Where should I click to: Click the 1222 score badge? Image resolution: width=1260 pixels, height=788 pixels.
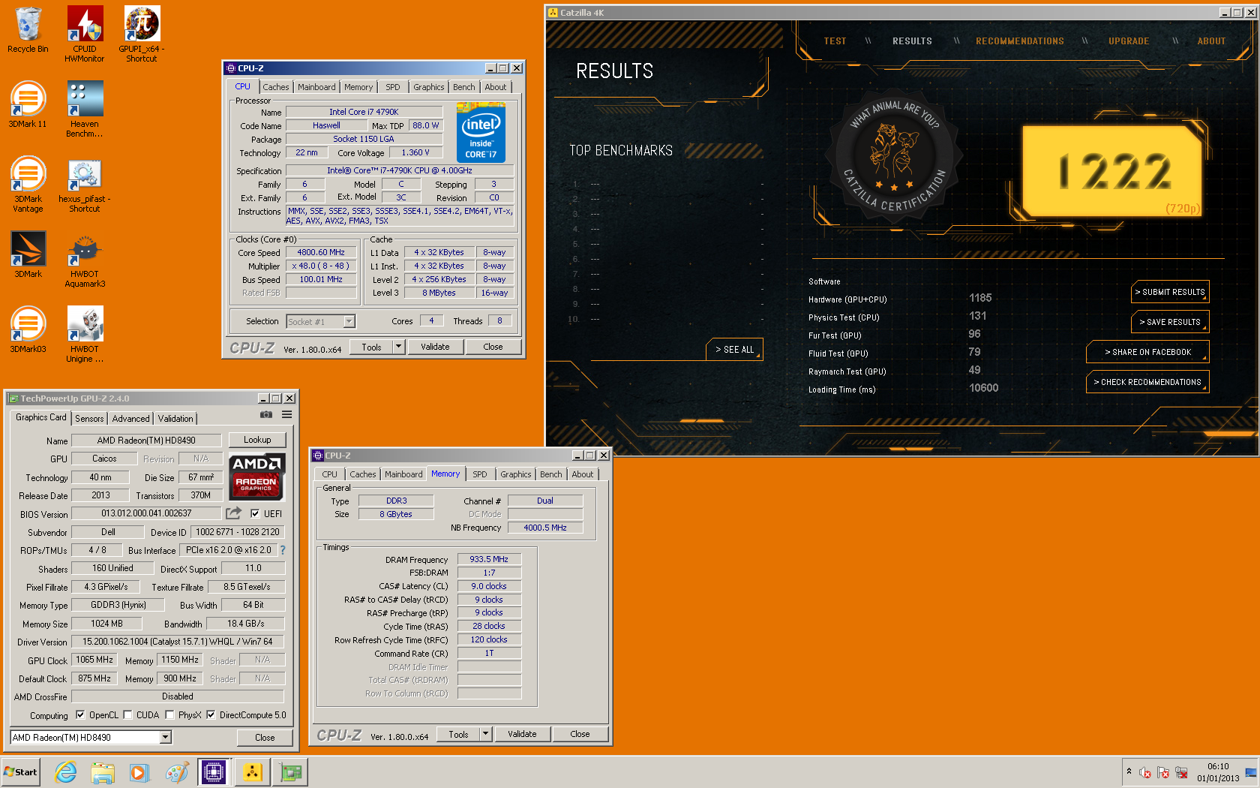[x=1112, y=170]
